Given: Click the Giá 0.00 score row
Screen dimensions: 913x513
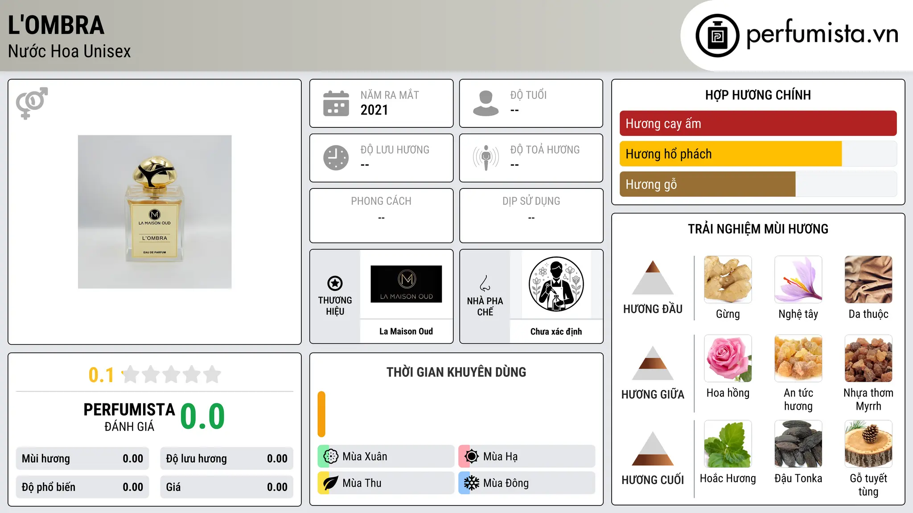Looking at the screenshot, I should click(226, 487).
